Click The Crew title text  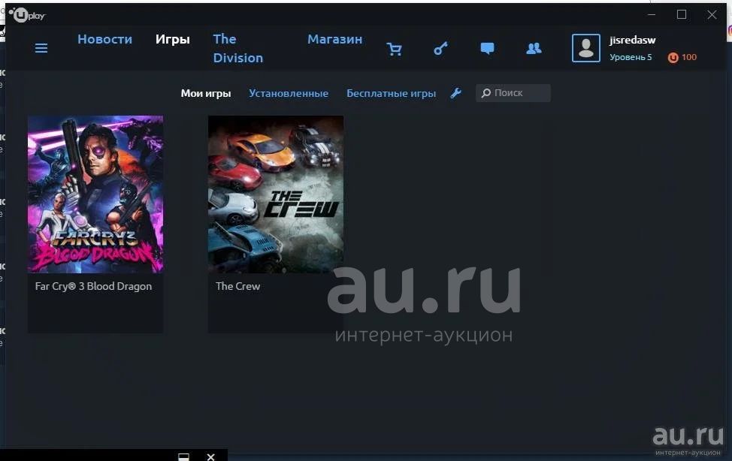point(237,286)
